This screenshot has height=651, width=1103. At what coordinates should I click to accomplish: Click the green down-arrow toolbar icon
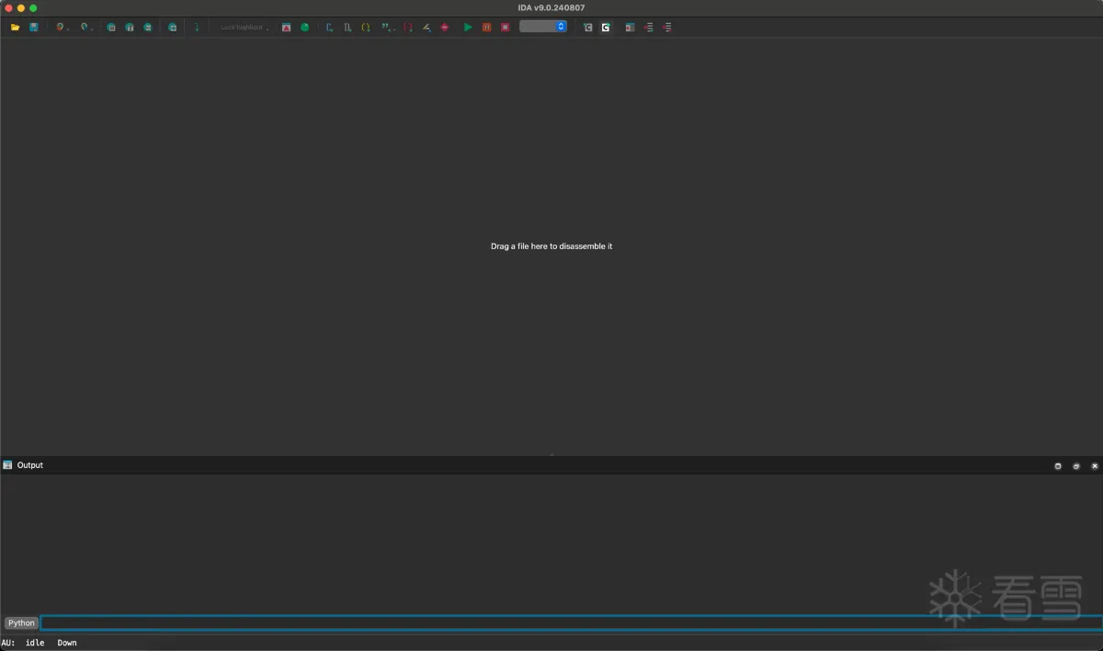[196, 28]
